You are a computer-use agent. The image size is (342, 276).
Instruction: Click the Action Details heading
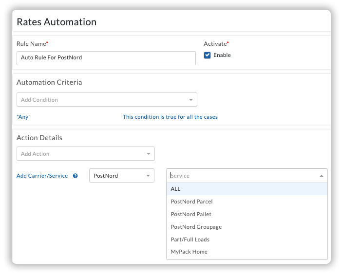click(x=39, y=138)
